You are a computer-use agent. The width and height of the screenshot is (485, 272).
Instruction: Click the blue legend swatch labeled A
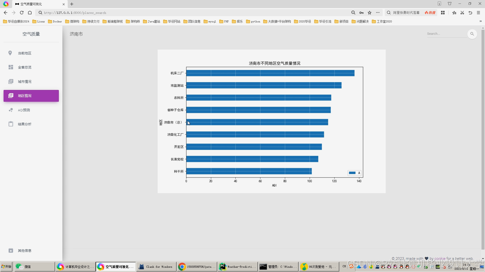tap(352, 173)
